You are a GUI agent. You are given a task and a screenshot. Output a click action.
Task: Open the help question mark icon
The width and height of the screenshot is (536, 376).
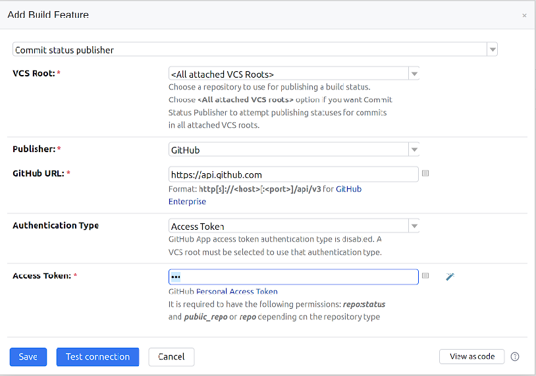point(515,357)
